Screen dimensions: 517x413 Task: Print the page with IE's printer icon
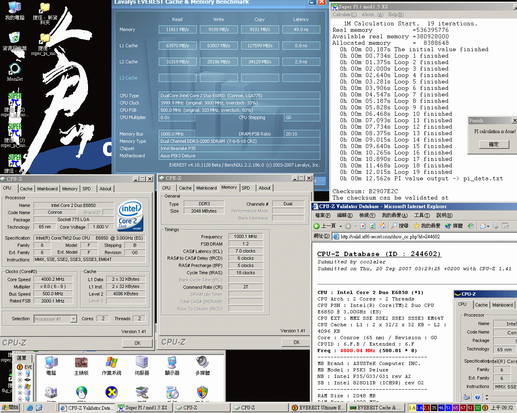(495, 226)
